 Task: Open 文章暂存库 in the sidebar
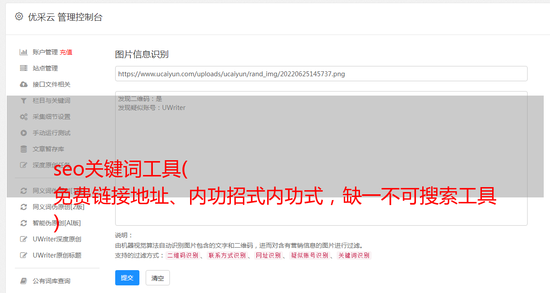(x=48, y=149)
